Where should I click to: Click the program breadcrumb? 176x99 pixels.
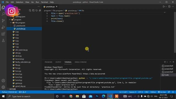(47, 10)
